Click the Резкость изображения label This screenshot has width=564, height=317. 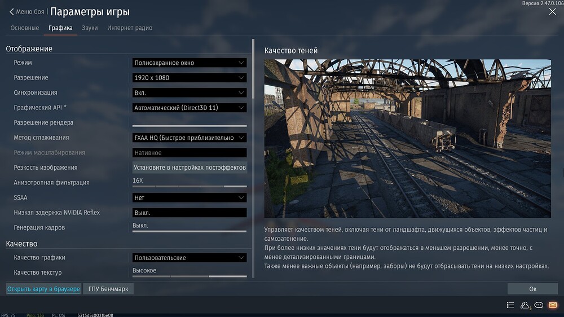tap(46, 168)
